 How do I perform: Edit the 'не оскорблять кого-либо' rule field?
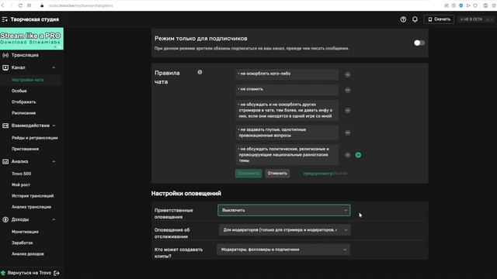coord(287,74)
